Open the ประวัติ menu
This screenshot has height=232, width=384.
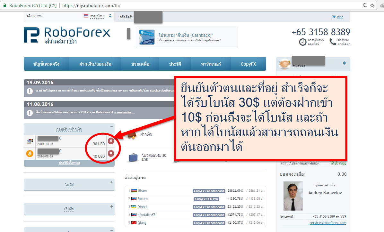point(175,64)
